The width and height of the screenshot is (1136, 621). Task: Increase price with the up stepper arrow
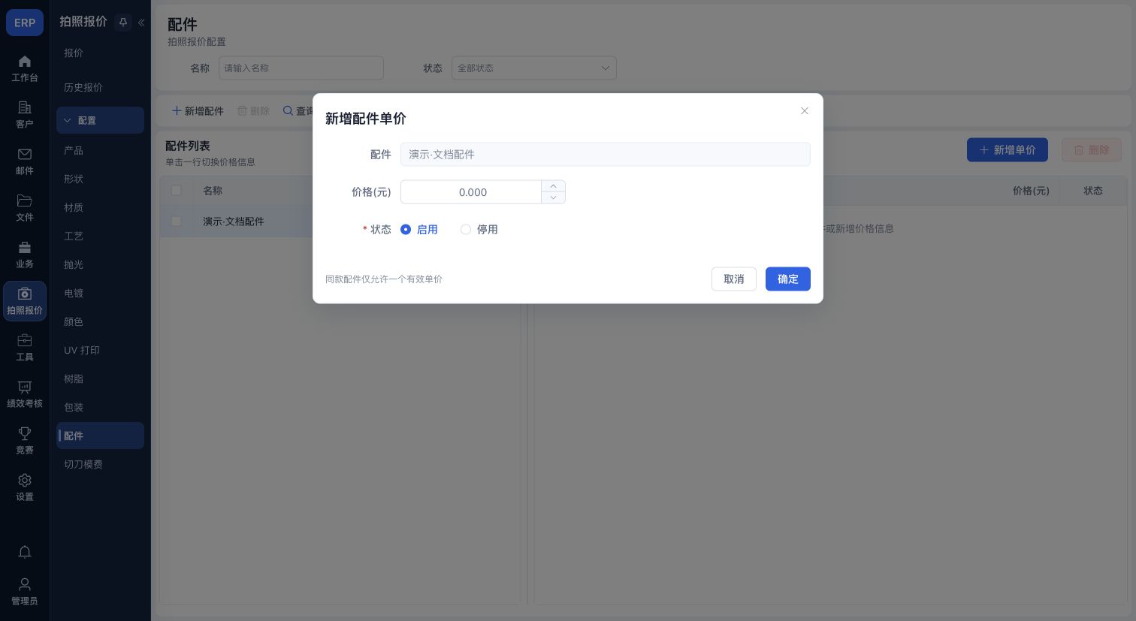point(554,186)
